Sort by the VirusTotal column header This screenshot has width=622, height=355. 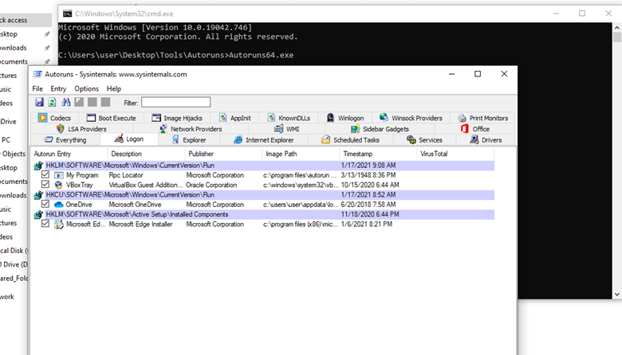[x=455, y=154]
